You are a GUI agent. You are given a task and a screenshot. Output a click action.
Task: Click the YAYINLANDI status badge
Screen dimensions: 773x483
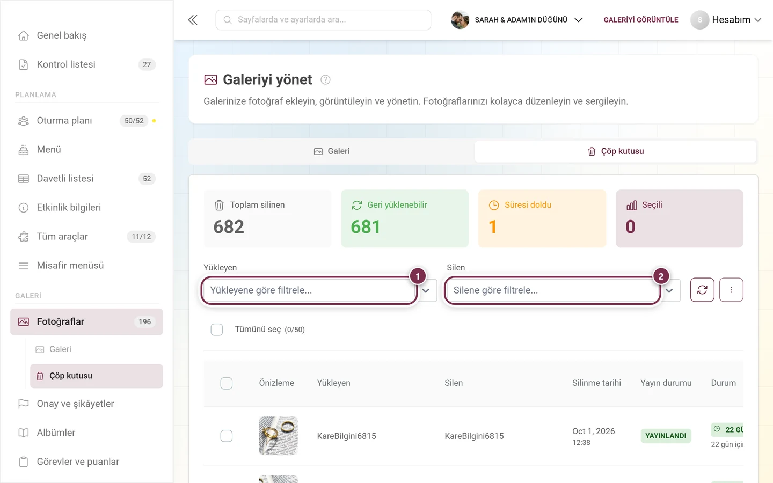pos(666,436)
